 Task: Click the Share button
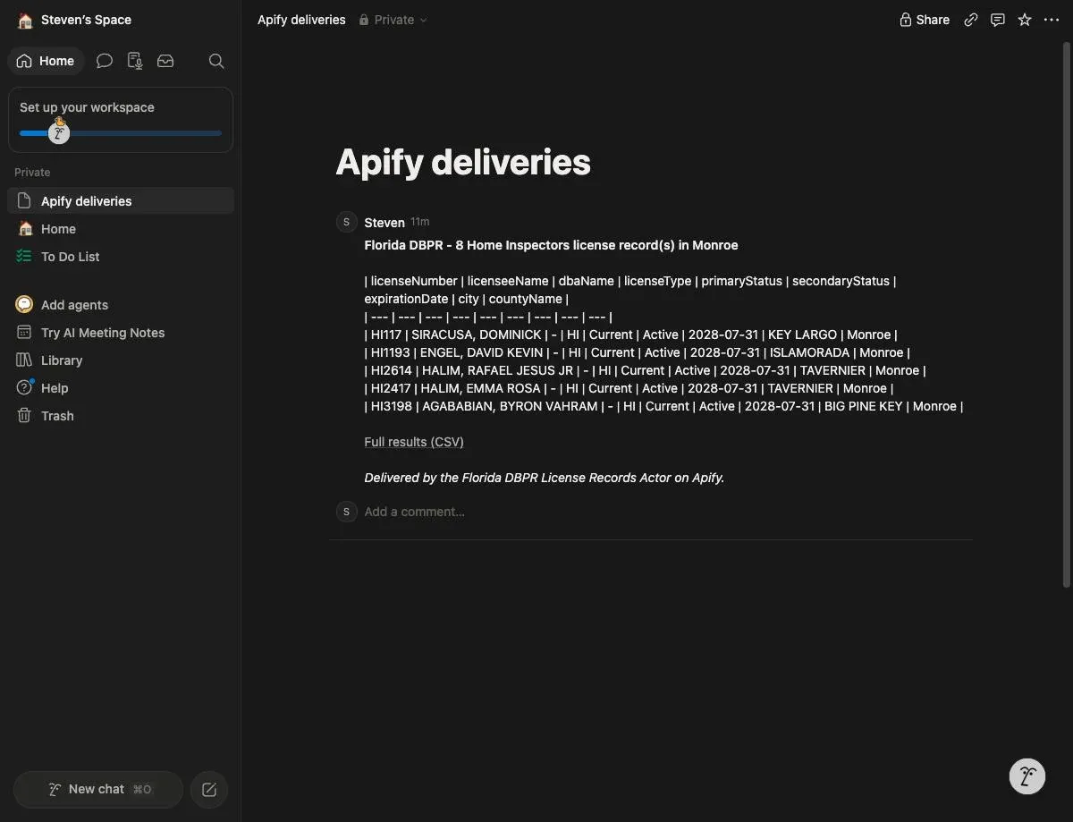click(x=925, y=20)
